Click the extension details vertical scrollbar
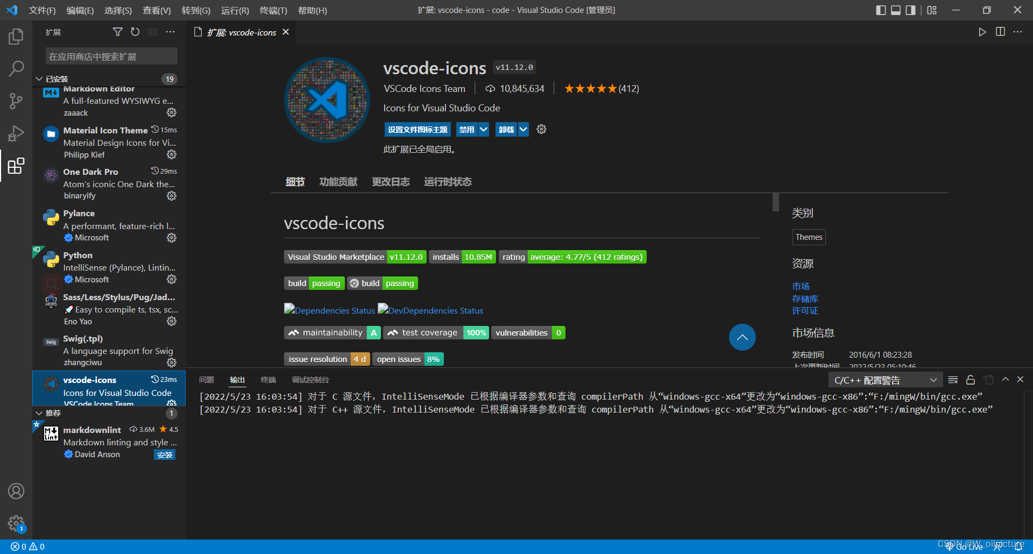The image size is (1033, 554). [x=775, y=202]
